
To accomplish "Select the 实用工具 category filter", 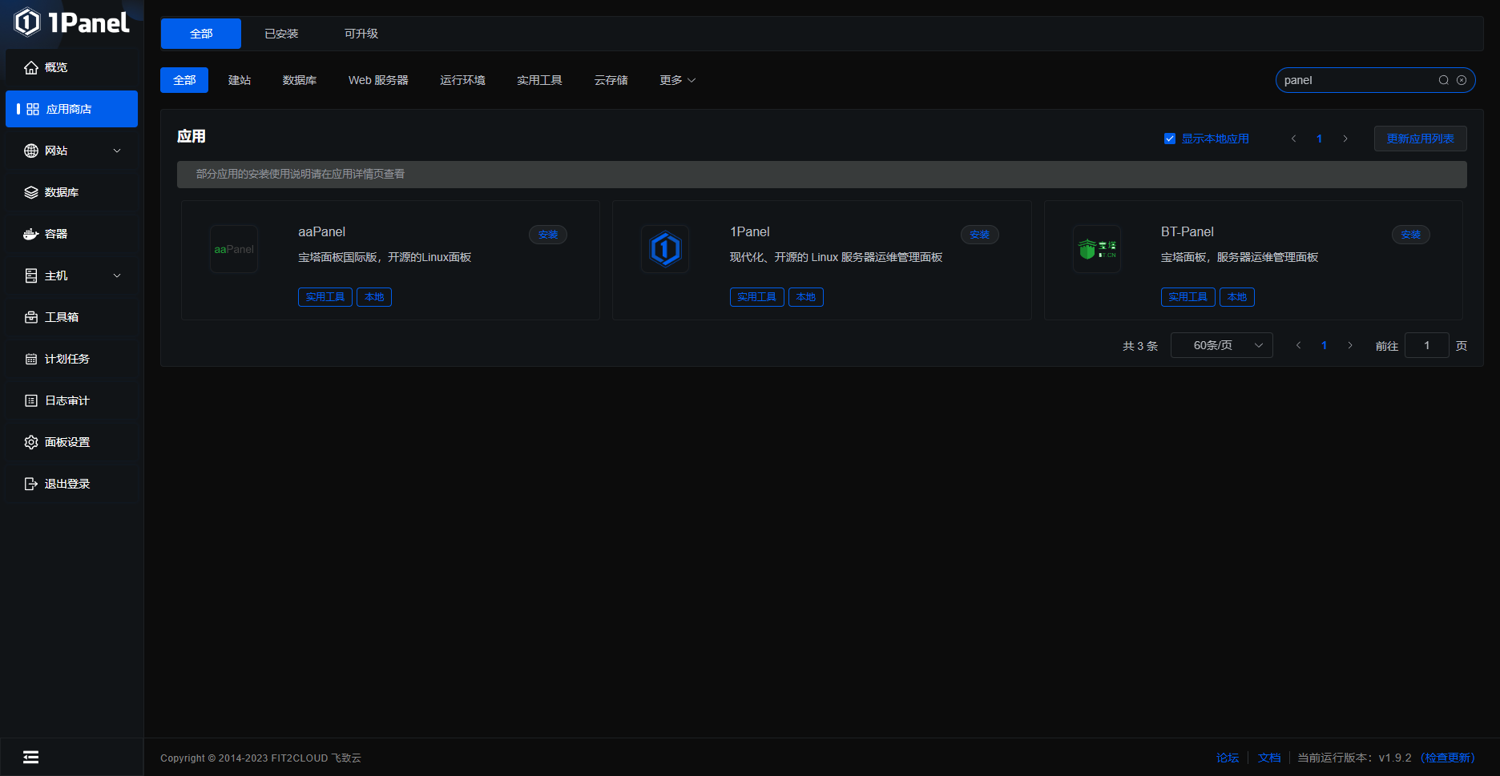I will tap(539, 80).
